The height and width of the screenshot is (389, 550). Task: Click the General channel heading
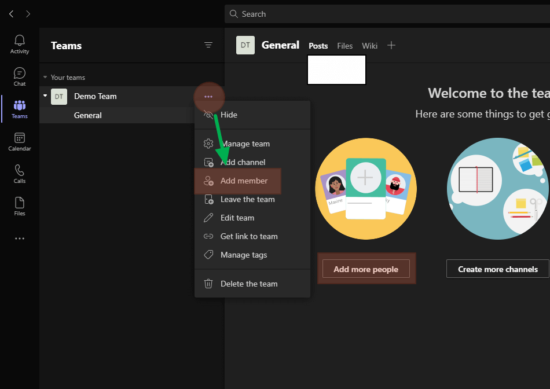click(280, 45)
